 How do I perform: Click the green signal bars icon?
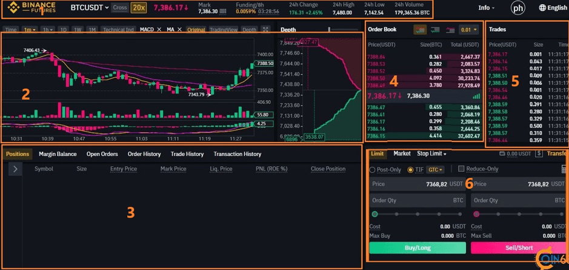[476, 96]
